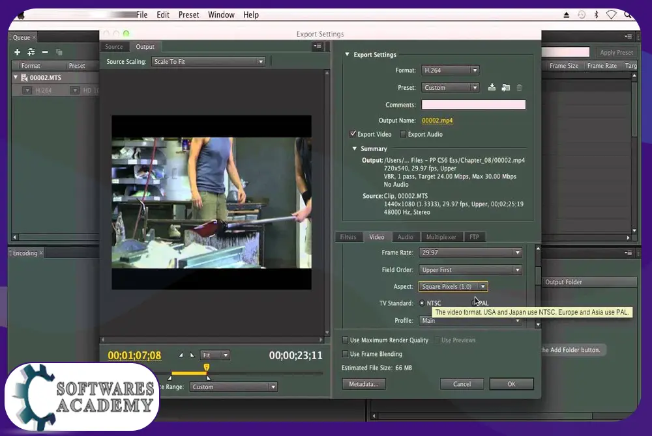The image size is (652, 436).
Task: Click current timecode 00;01;07;08
Action: pyautogui.click(x=134, y=355)
